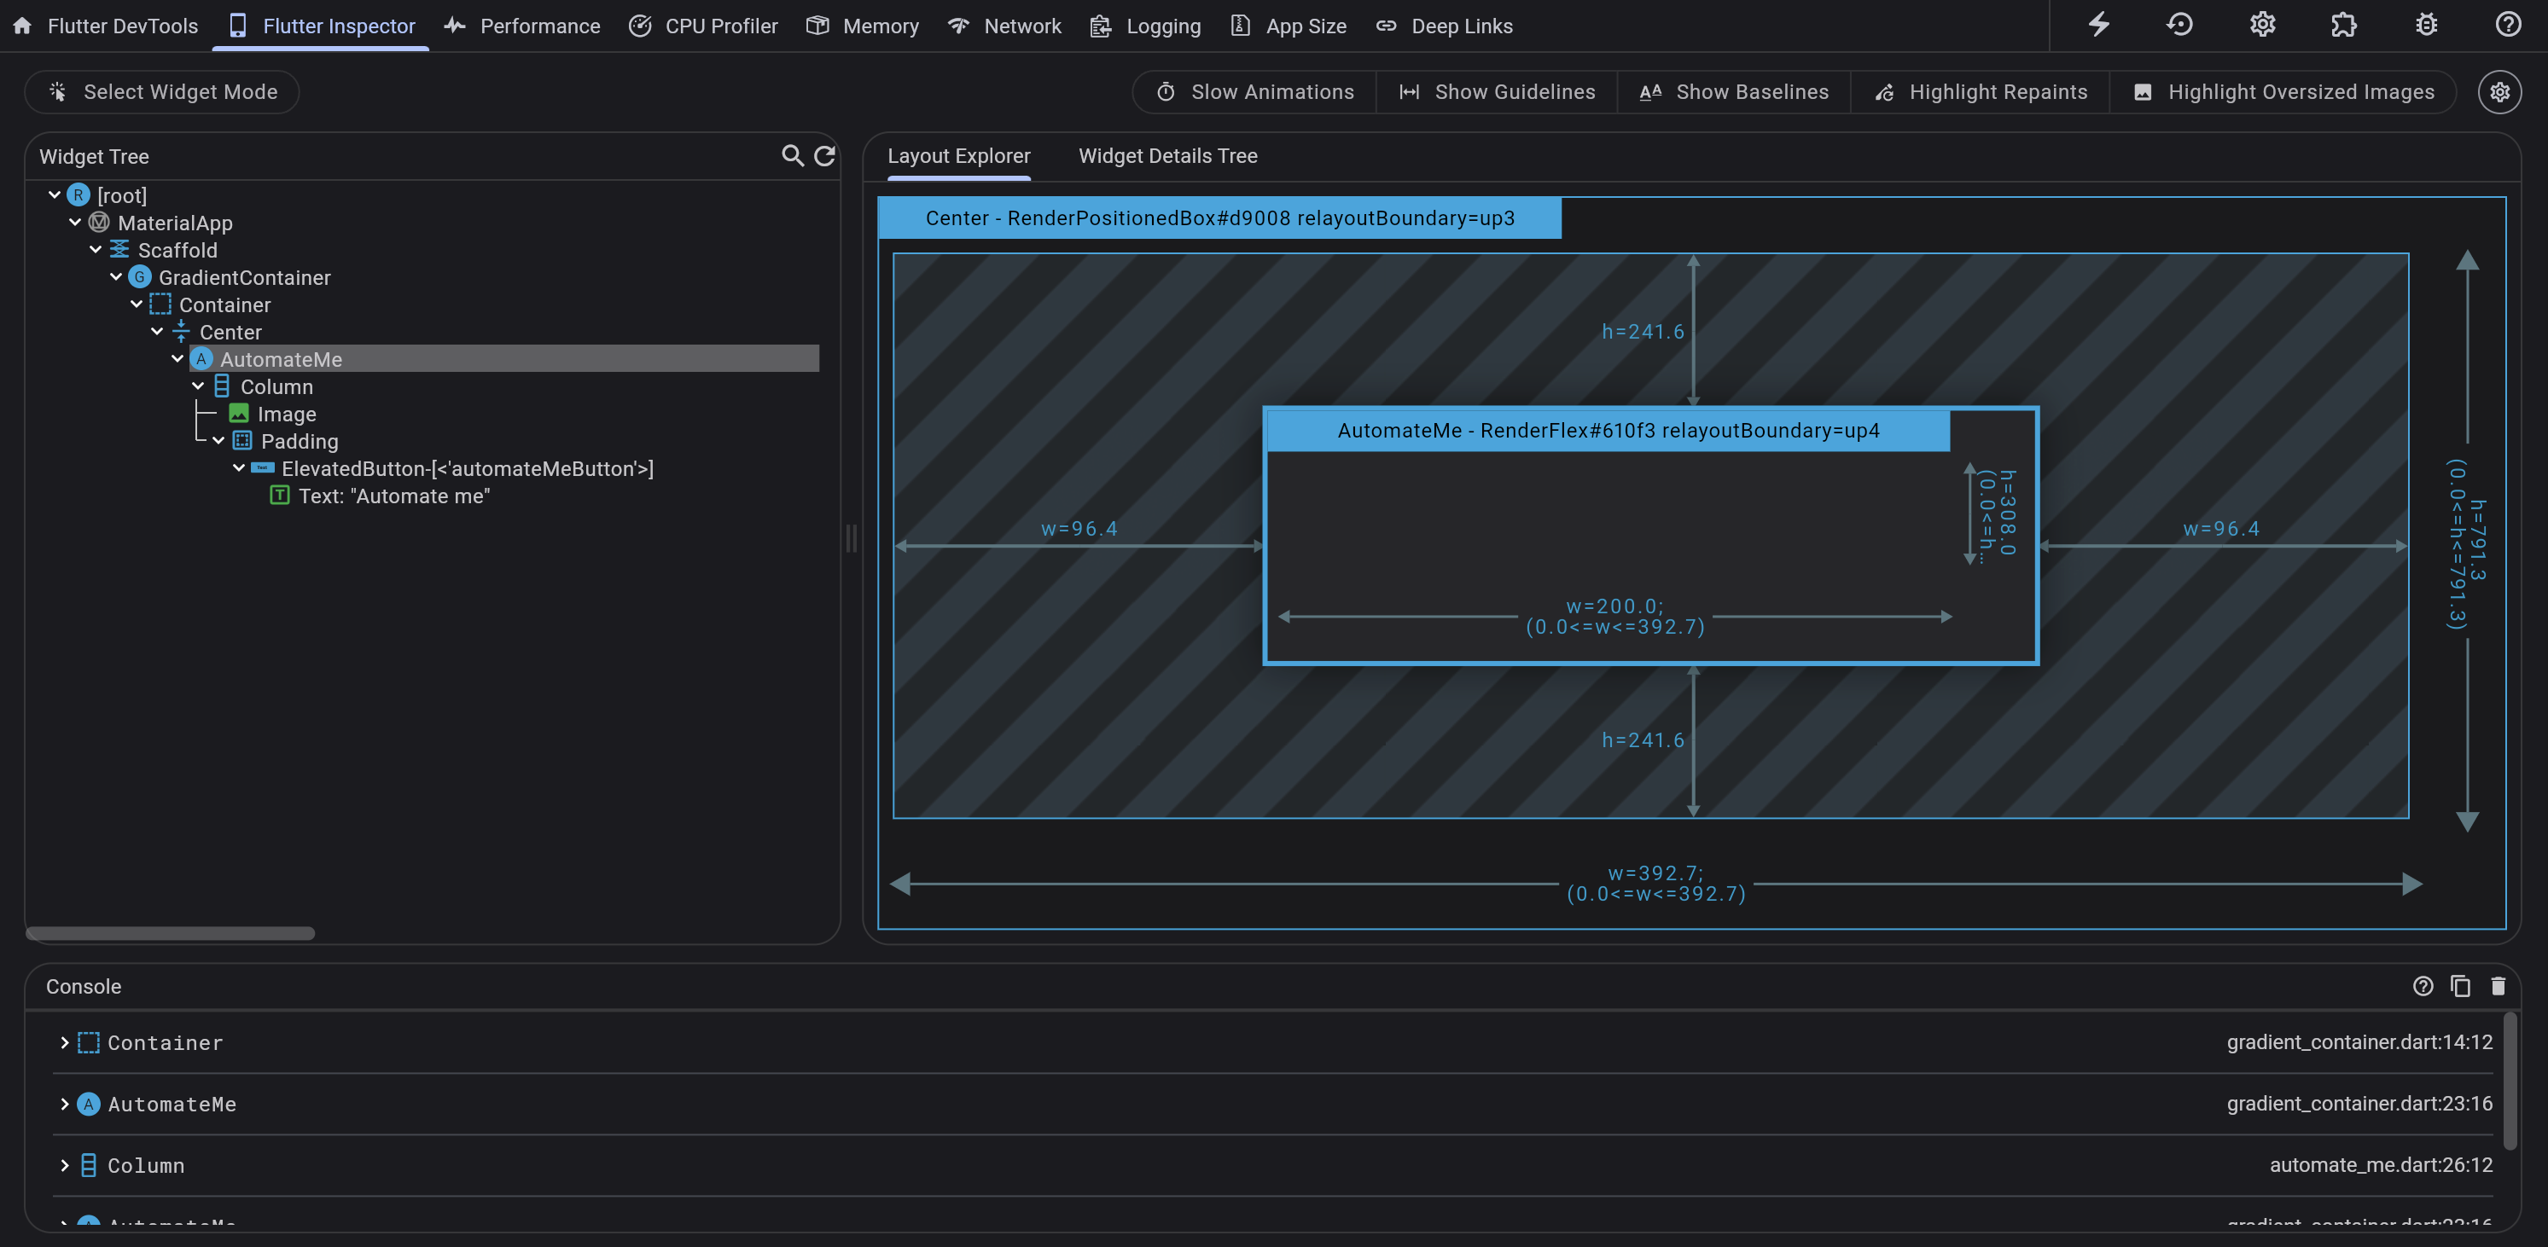Switch to Widget Details Tree tab
The width and height of the screenshot is (2548, 1247).
[x=1167, y=156]
